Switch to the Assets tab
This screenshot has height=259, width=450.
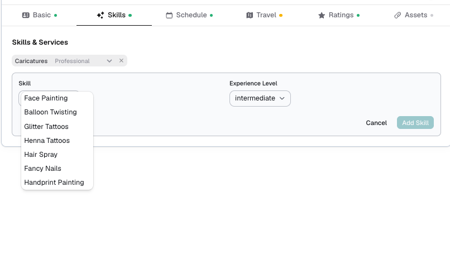coord(414,15)
